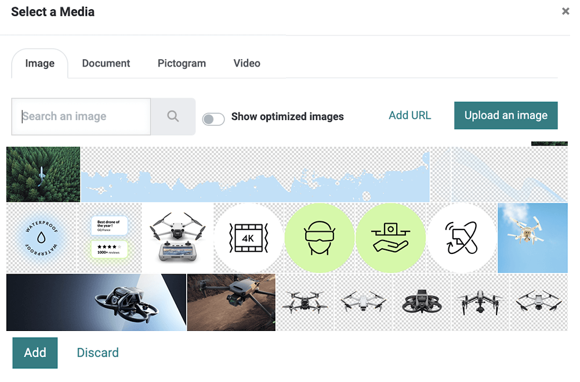Choose the hand holding drone icon

[x=390, y=238]
